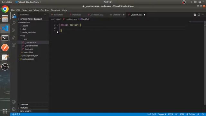Split the editor to the right
Image resolution: width=206 pixels, height=116 pixels.
(x=199, y=15)
